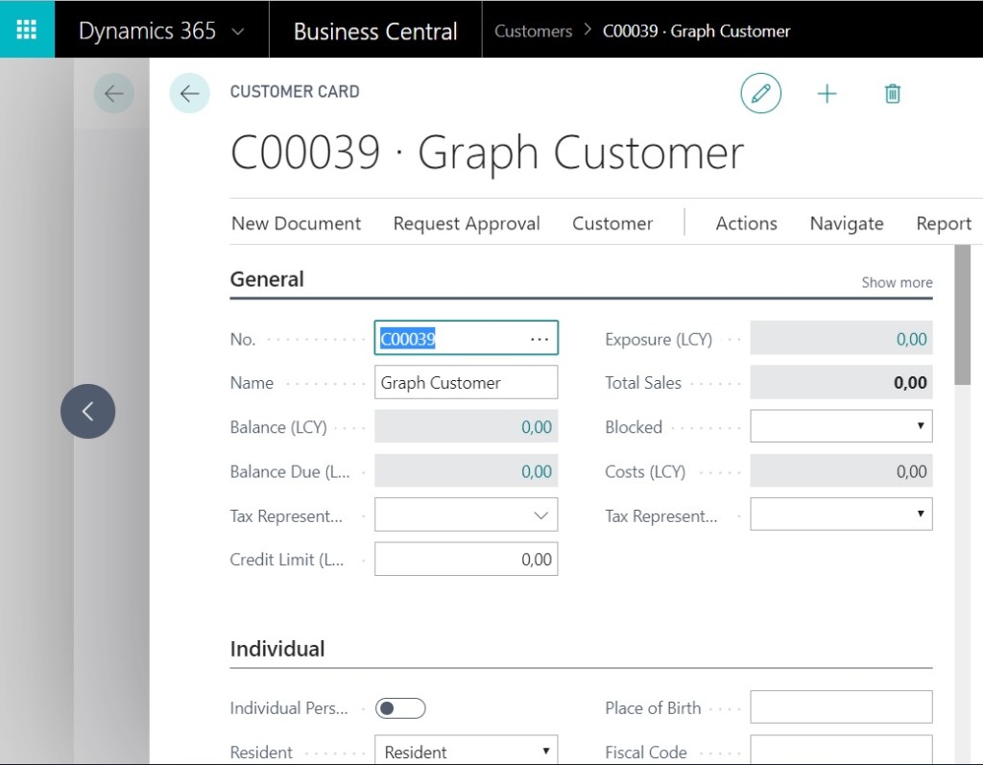Click the Name field input

pos(466,382)
